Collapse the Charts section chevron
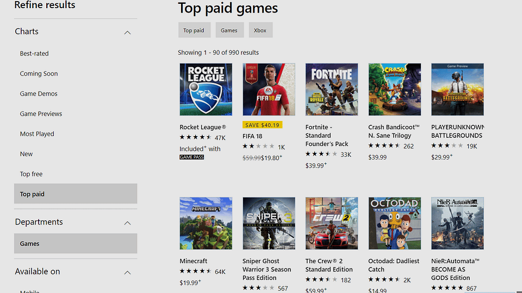Image resolution: width=522 pixels, height=293 pixels. (x=127, y=33)
